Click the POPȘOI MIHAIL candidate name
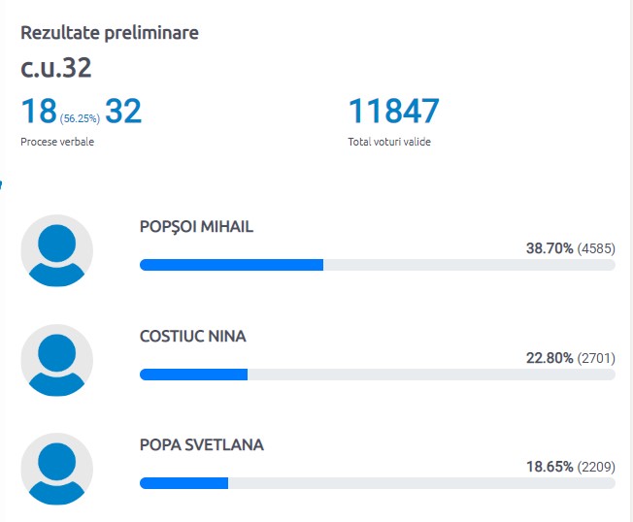The height and width of the screenshot is (522, 633). click(x=197, y=227)
